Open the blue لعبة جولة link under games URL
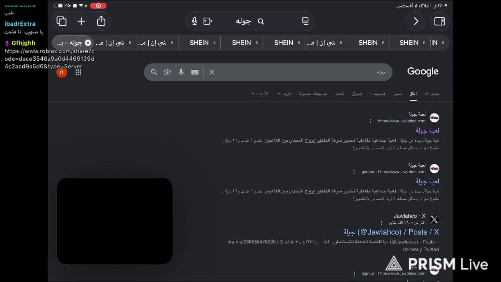Viewport: 501px width, 282px height. pos(427,181)
